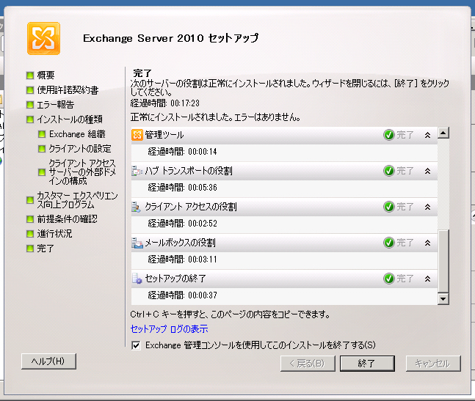The image size is (475, 401).
Task: Click elapsed time 00:05:36 row
Action: coord(284,188)
